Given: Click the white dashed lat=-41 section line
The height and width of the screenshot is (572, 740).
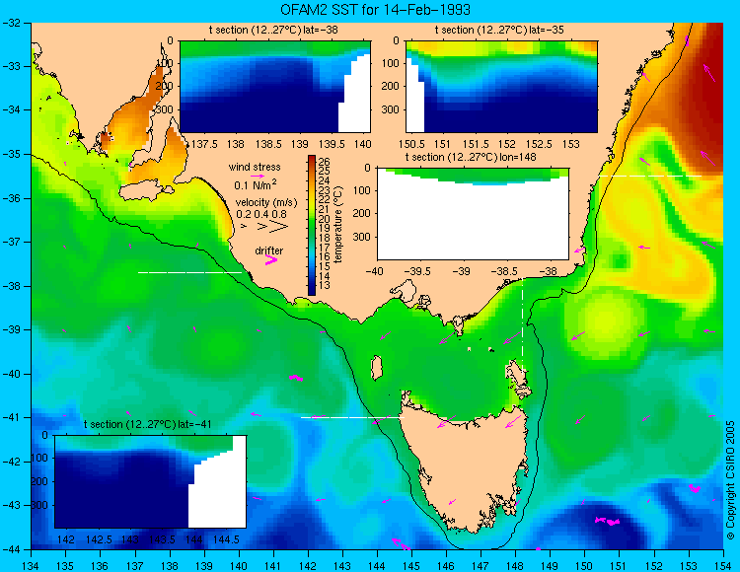Looking at the screenshot, I should (x=352, y=417).
